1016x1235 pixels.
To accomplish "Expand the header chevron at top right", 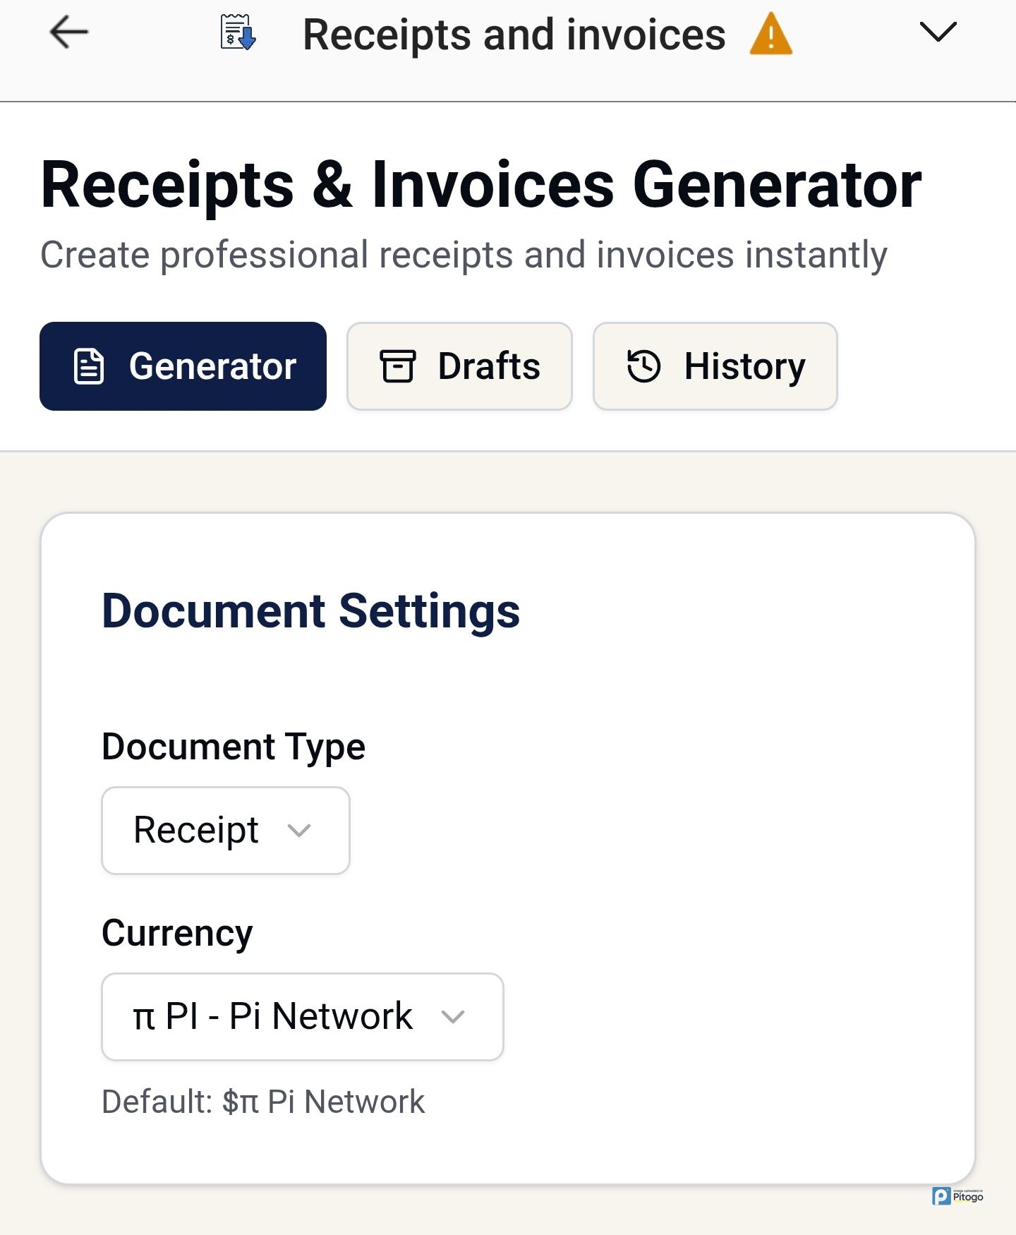I will pos(938,32).
